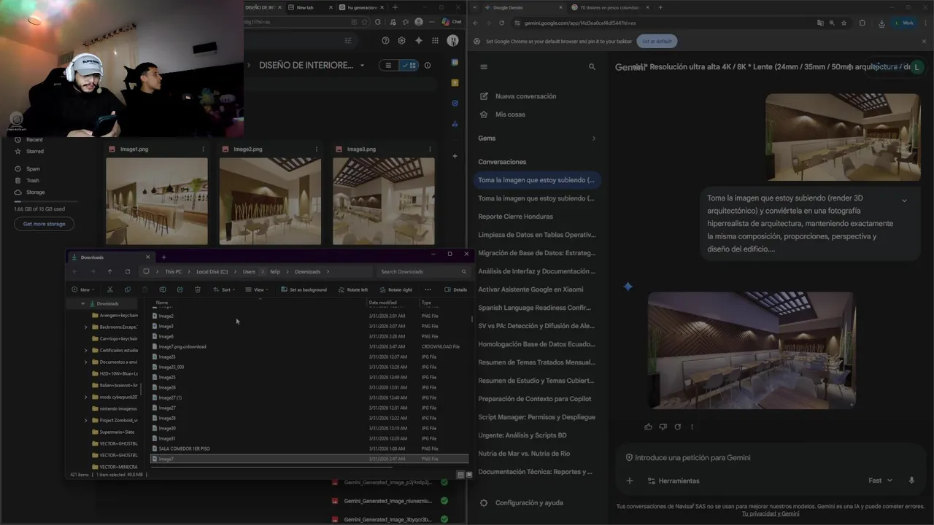Click the microphone icon in Gemini's prompt box
Viewport: 934px width, 525px height.
pyautogui.click(x=911, y=481)
